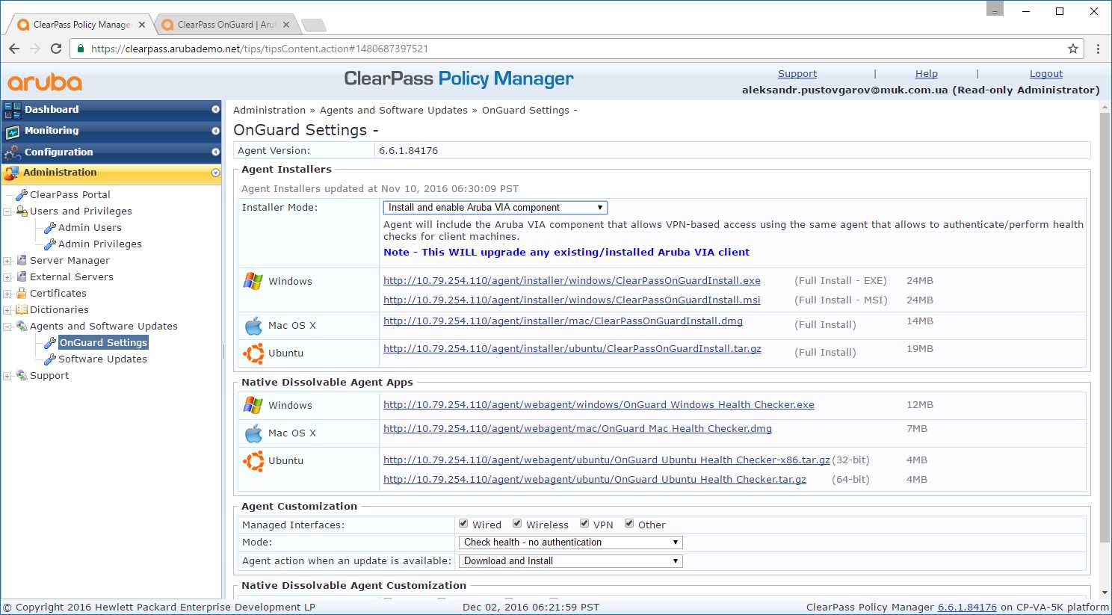Screen dimensions: 1112x615
Task: Go back with the browser back arrow
Action: [14, 49]
